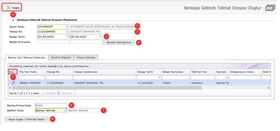280x131 pixels.
Task: Expand the start date 01.04.2020 dropdown
Action: [67, 36]
